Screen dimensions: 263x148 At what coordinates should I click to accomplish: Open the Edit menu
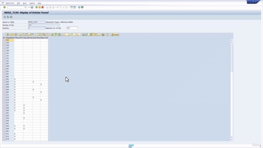18,3
